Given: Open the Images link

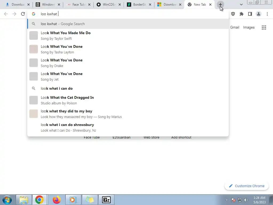Looking at the screenshot, I should [x=249, y=27].
